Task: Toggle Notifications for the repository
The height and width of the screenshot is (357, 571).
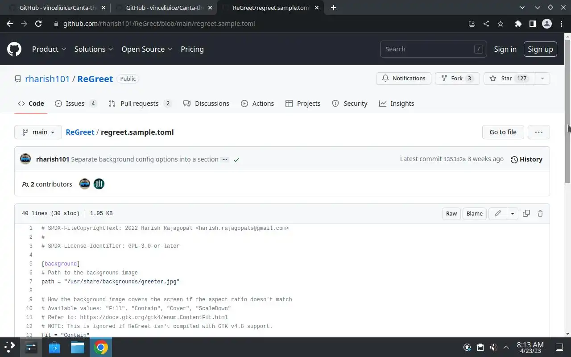Action: pyautogui.click(x=404, y=79)
